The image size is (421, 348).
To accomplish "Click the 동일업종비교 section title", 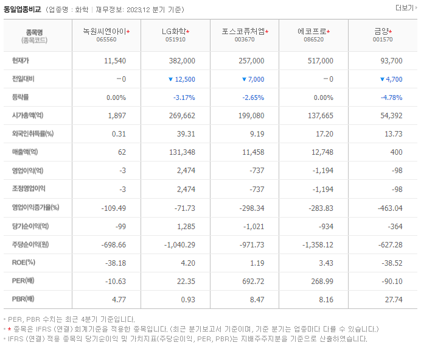I will [23, 10].
